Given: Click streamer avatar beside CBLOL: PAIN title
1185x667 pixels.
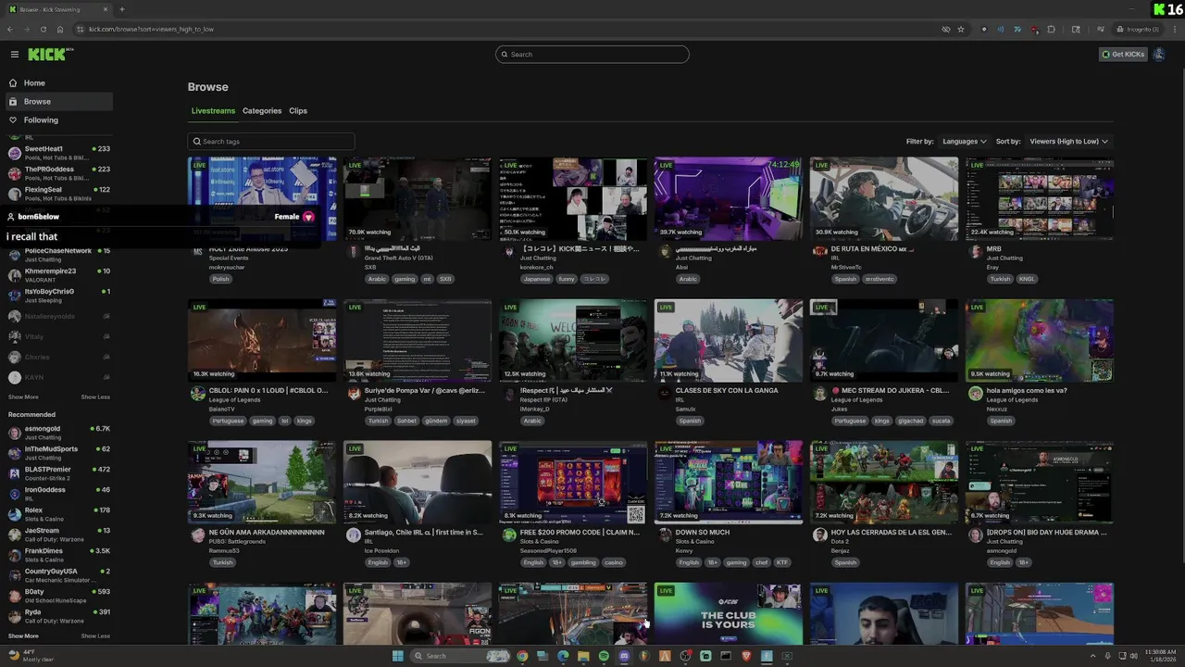Looking at the screenshot, I should [198, 394].
